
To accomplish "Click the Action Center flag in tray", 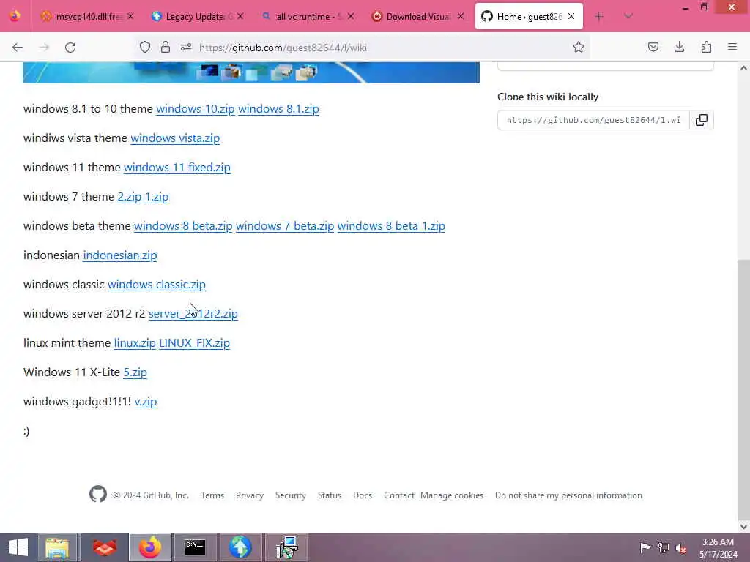I will 645,547.
